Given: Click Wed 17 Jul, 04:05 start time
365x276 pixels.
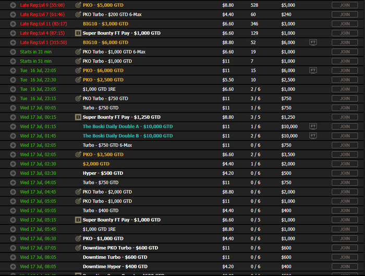Looking at the screenshot, I should [38, 183].
